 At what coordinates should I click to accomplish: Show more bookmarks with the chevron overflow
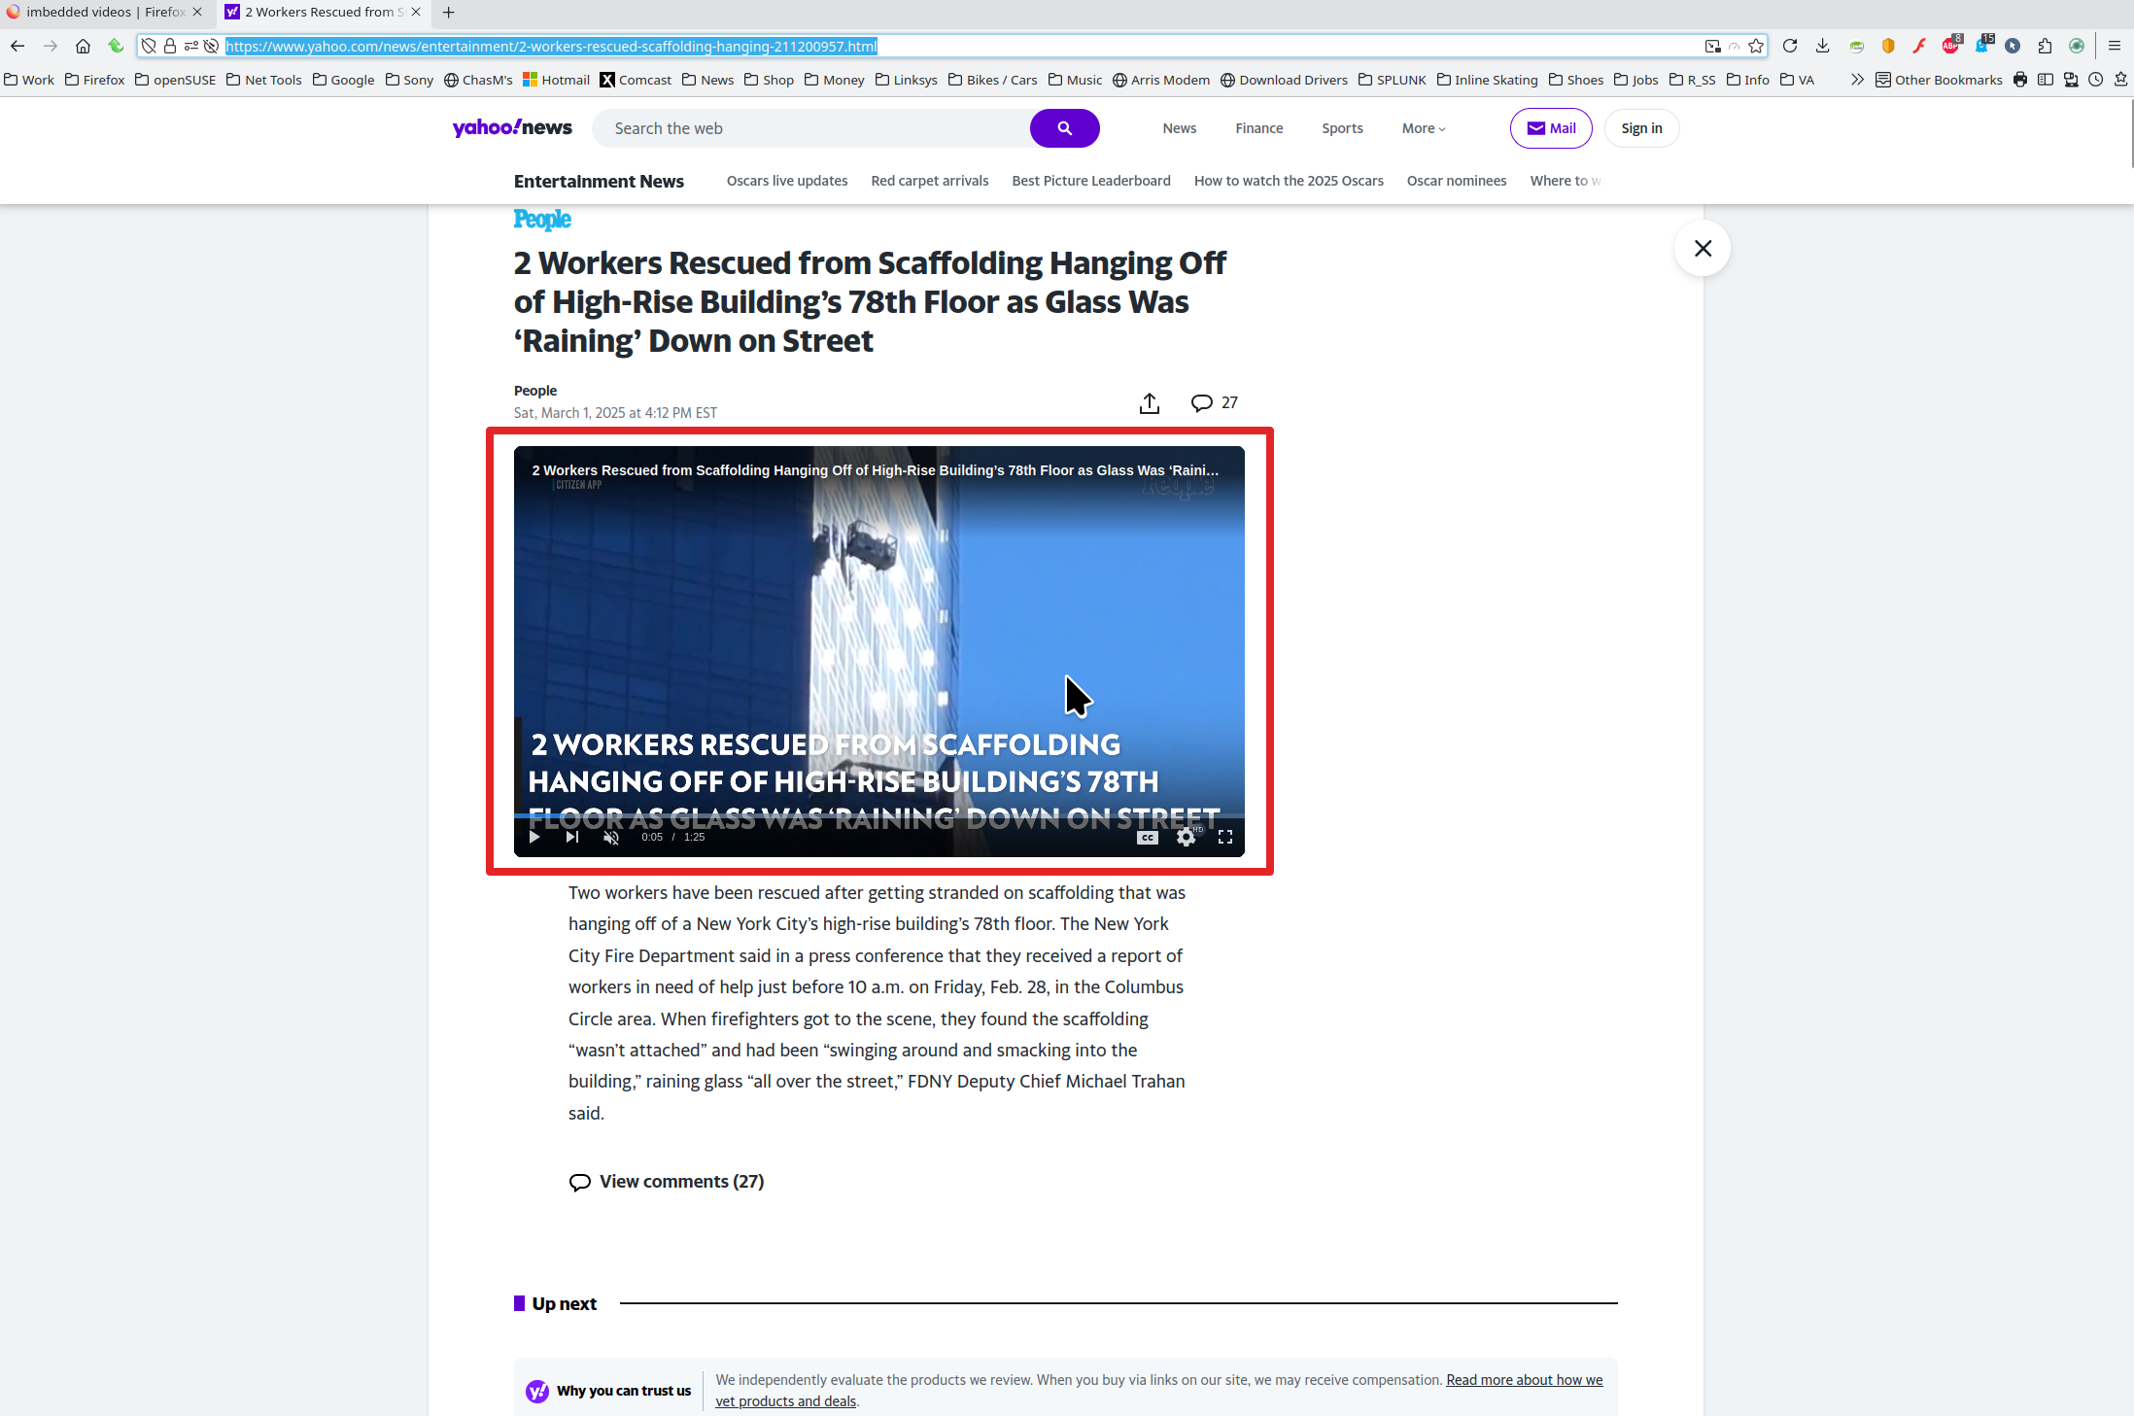1856,80
